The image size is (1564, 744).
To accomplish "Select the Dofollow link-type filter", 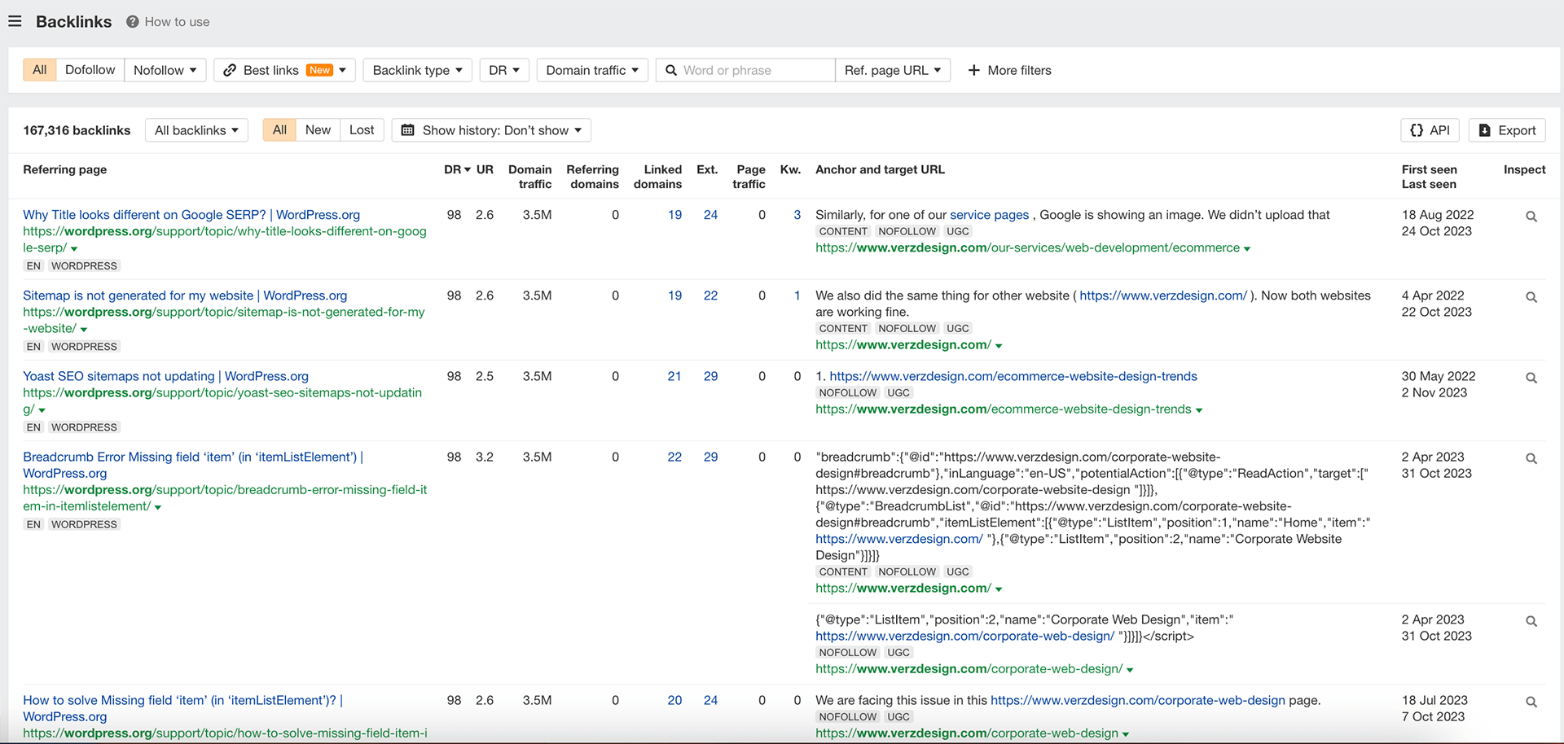I will pos(90,70).
